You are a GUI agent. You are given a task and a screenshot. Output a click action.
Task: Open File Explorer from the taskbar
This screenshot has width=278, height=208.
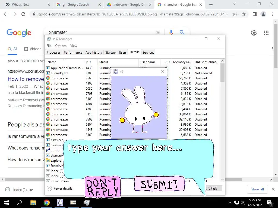(x=33, y=203)
